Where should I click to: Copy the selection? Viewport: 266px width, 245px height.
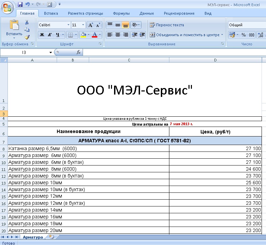click(x=27, y=30)
